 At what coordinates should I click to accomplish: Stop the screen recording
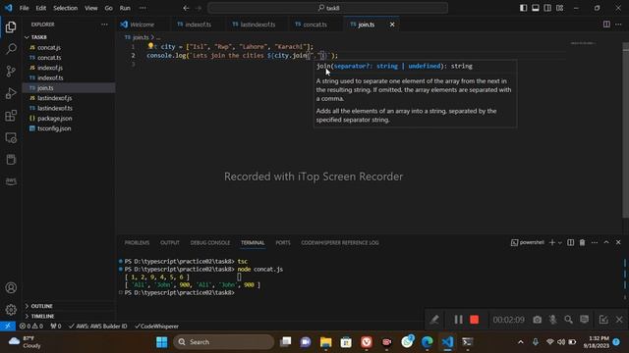click(474, 320)
